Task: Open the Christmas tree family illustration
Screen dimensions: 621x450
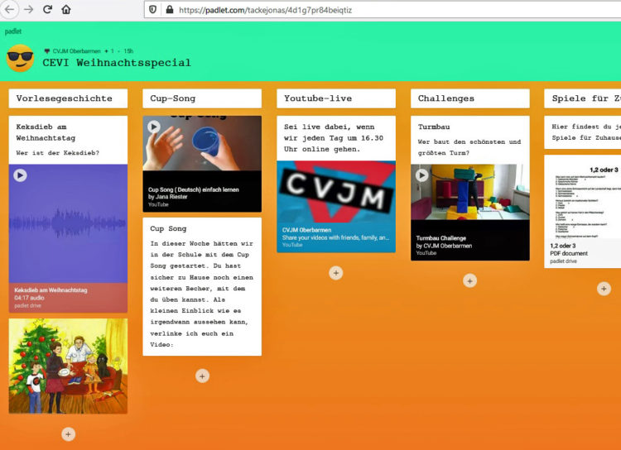Action: (68, 366)
